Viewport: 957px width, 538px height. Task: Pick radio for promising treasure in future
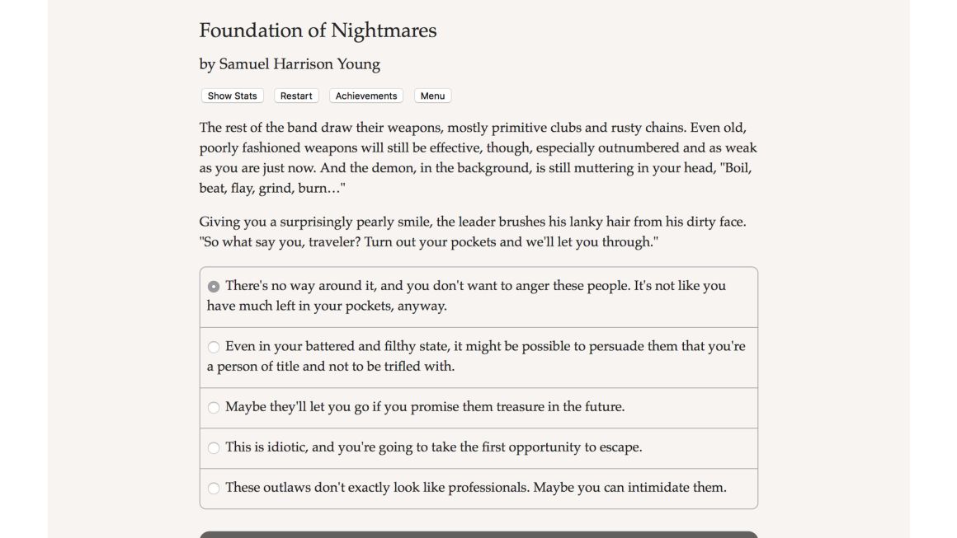point(213,407)
